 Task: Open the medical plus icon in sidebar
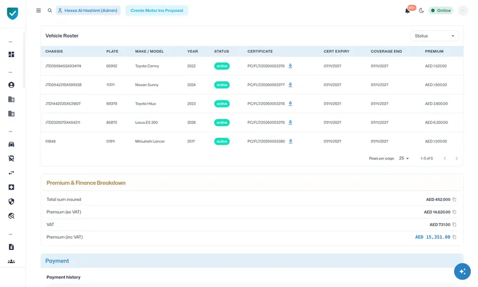pos(11,187)
